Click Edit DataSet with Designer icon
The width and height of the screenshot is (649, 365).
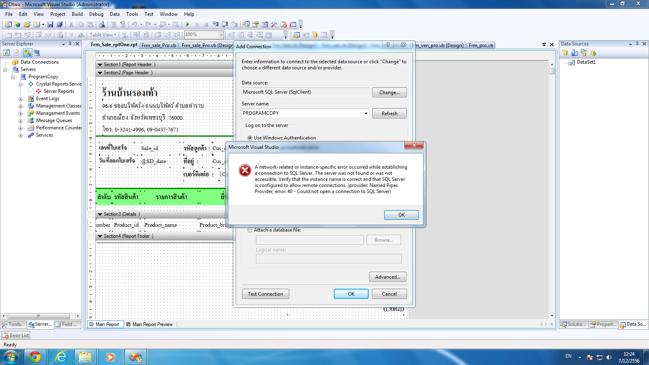575,53
